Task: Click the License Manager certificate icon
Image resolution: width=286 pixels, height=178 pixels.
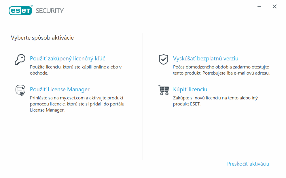Action: click(x=20, y=90)
